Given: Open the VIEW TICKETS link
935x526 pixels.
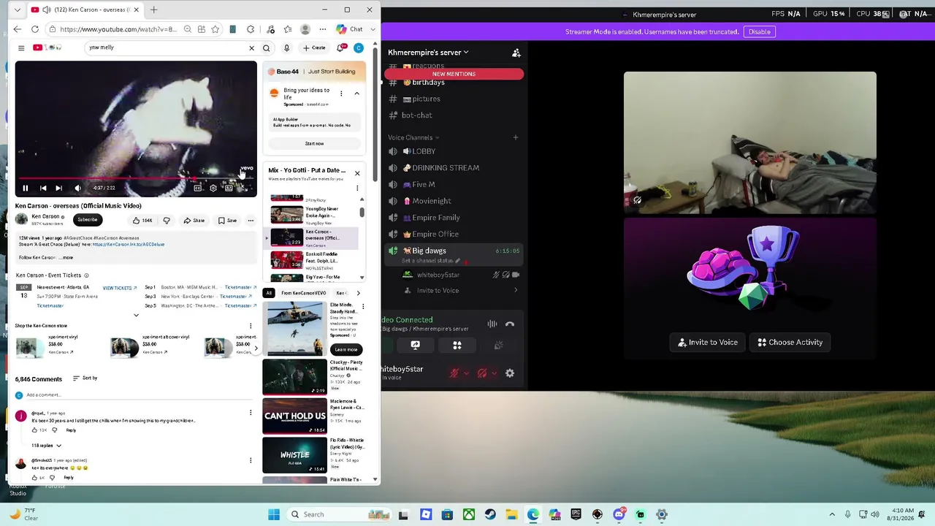Looking at the screenshot, I should [120, 288].
